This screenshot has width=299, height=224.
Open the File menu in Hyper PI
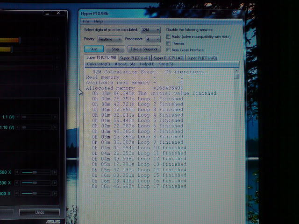86,21
